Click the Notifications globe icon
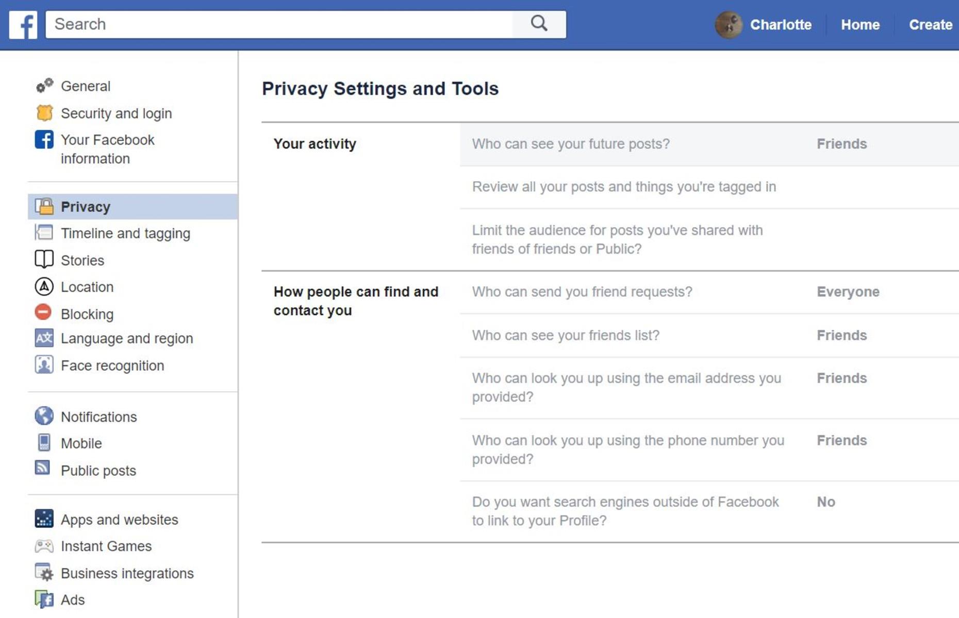 point(44,416)
